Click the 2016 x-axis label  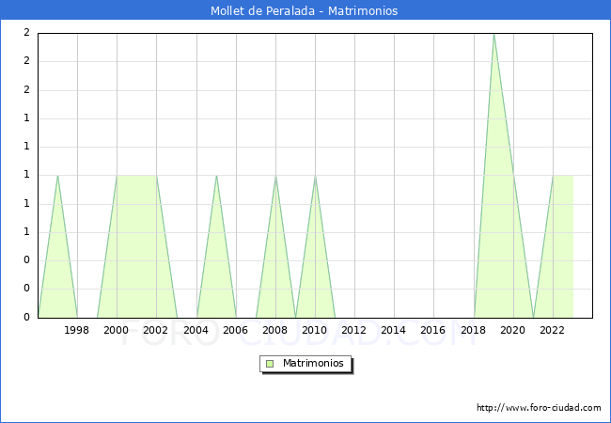[x=433, y=330]
